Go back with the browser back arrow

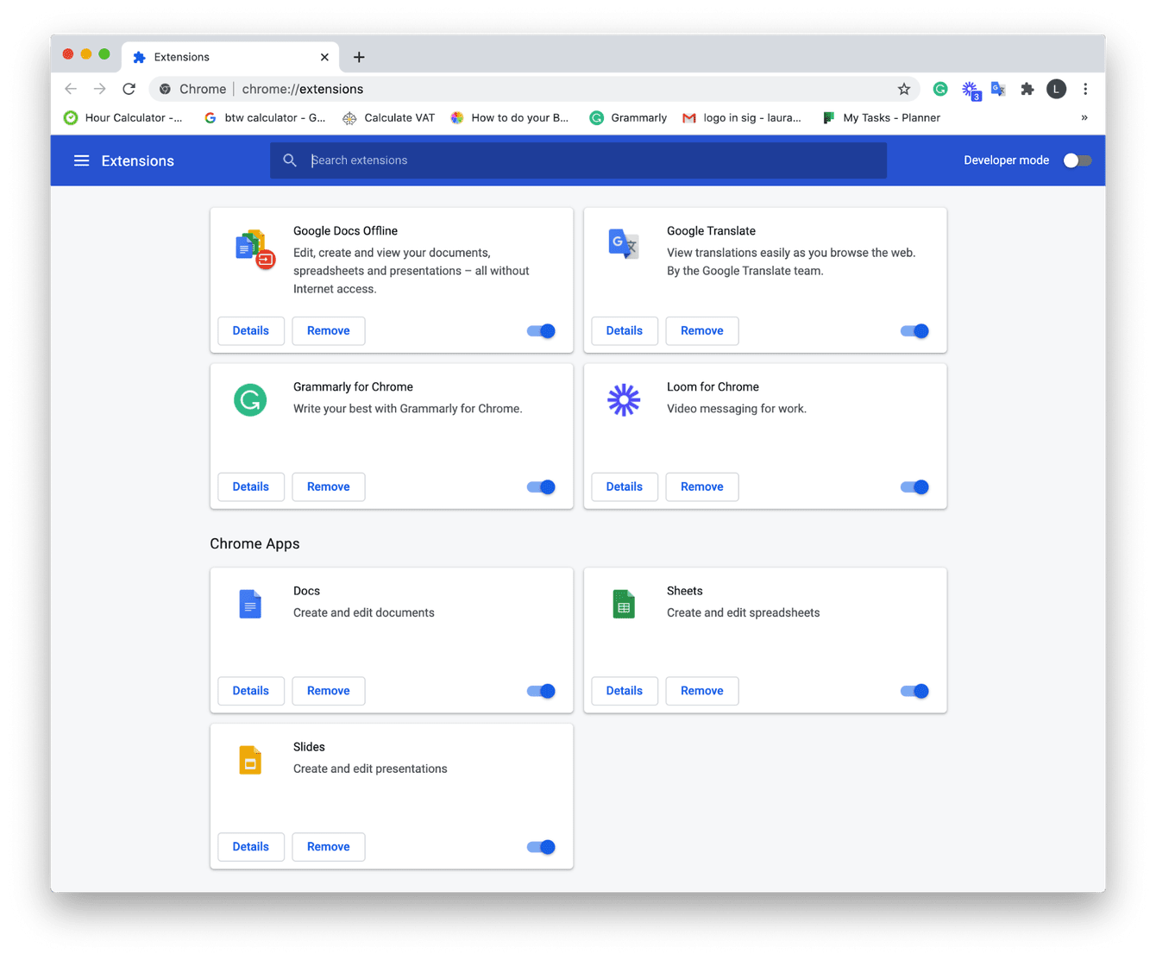point(71,89)
